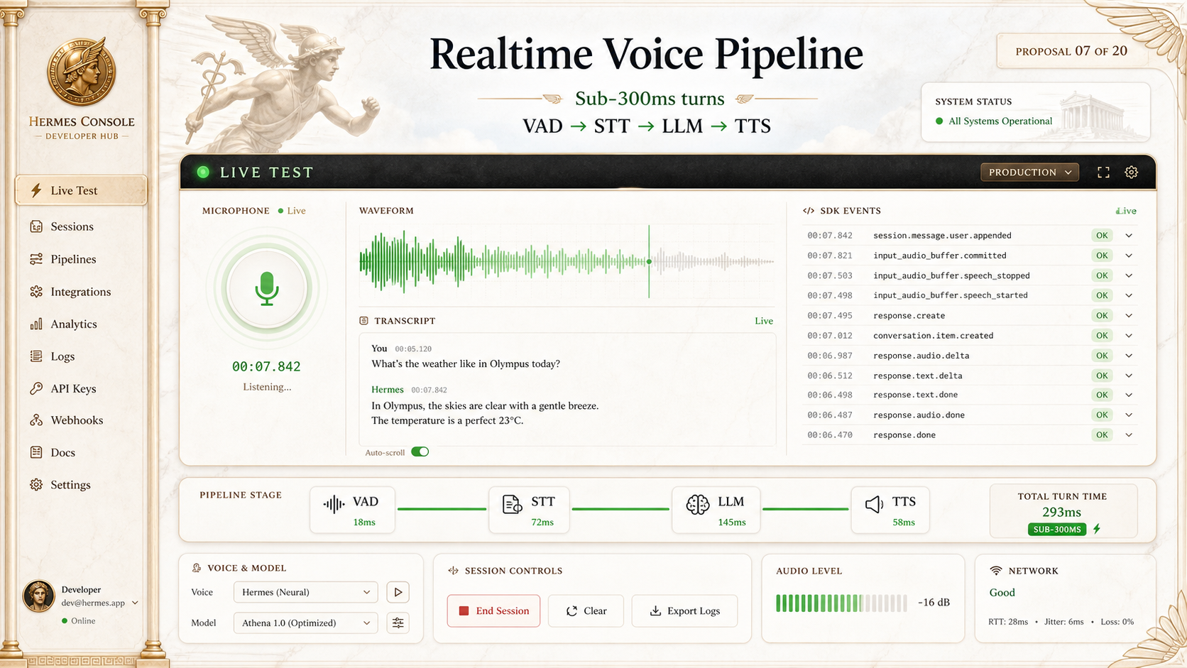1187x668 pixels.
Task: Click the Transcript panel icon
Action: tap(364, 321)
